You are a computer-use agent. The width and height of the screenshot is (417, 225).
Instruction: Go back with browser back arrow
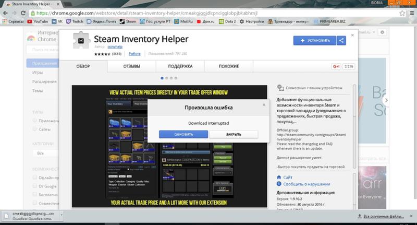[x=6, y=13]
